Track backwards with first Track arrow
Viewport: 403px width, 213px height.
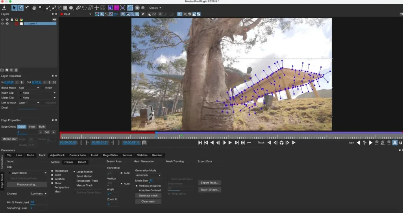tap(269, 143)
